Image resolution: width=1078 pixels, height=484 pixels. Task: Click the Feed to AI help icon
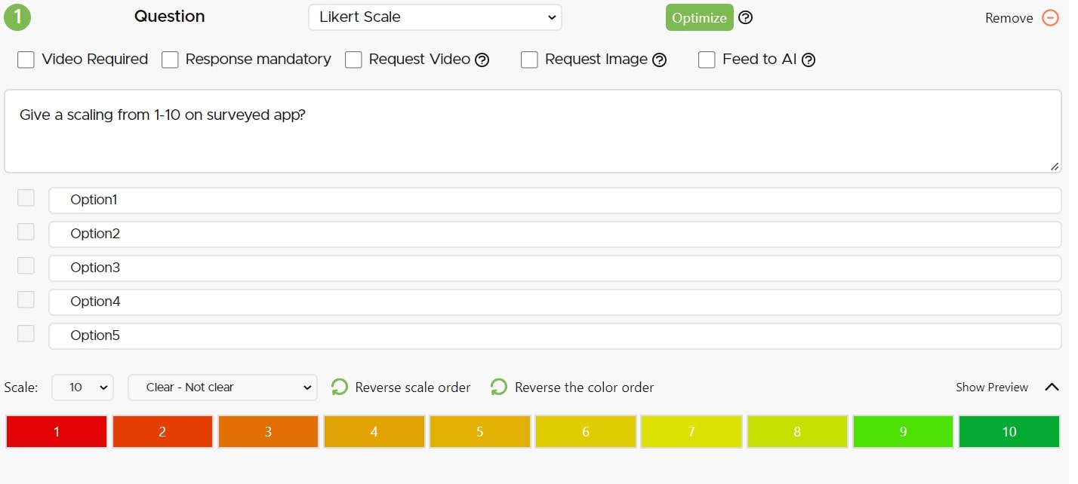click(808, 60)
